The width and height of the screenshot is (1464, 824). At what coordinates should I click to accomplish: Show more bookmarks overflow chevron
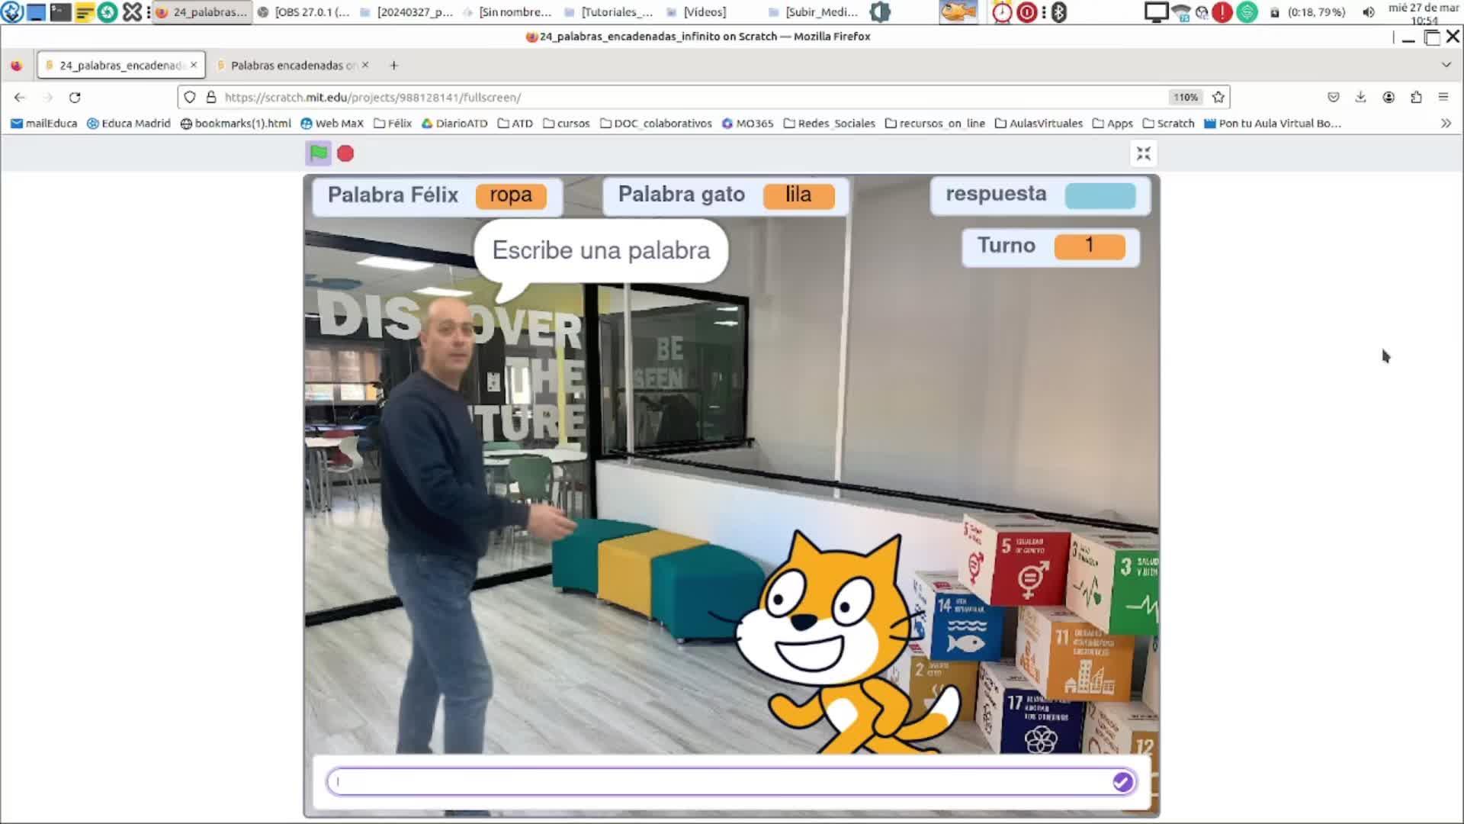coord(1446,124)
